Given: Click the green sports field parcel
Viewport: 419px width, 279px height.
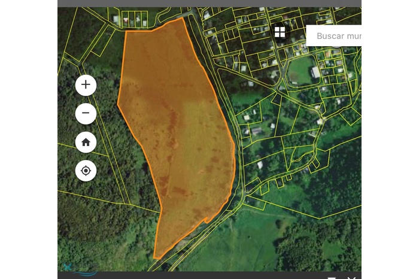Looking at the screenshot, I should [298, 71].
